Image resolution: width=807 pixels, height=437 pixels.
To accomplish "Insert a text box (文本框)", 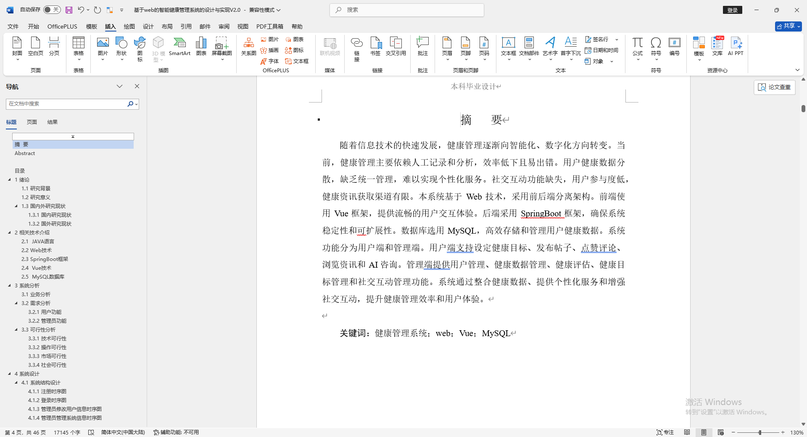I will click(x=509, y=48).
